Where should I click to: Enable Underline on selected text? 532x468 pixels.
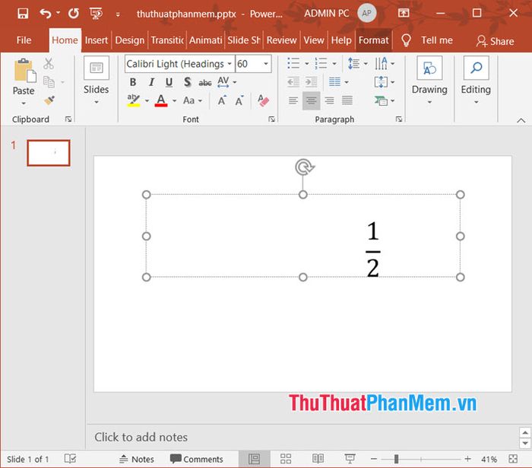(x=169, y=82)
